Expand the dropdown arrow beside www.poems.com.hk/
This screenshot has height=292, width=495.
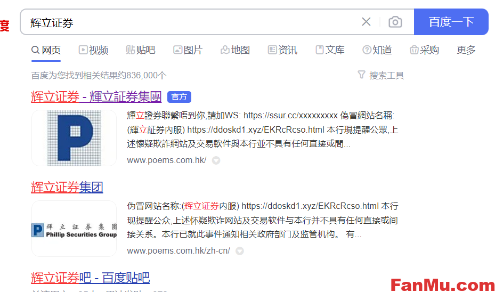[216, 161]
